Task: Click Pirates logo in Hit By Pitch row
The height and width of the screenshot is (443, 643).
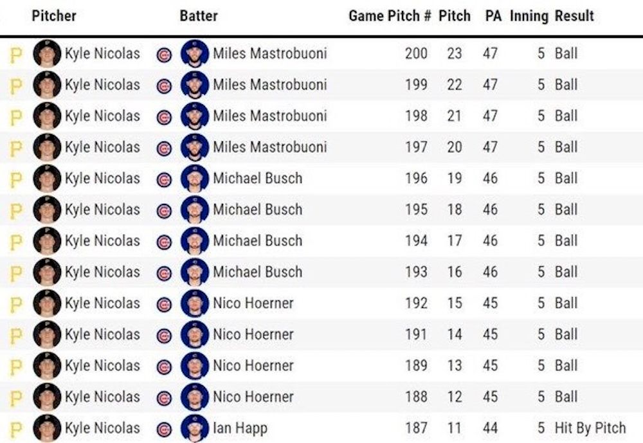Action: [x=15, y=429]
